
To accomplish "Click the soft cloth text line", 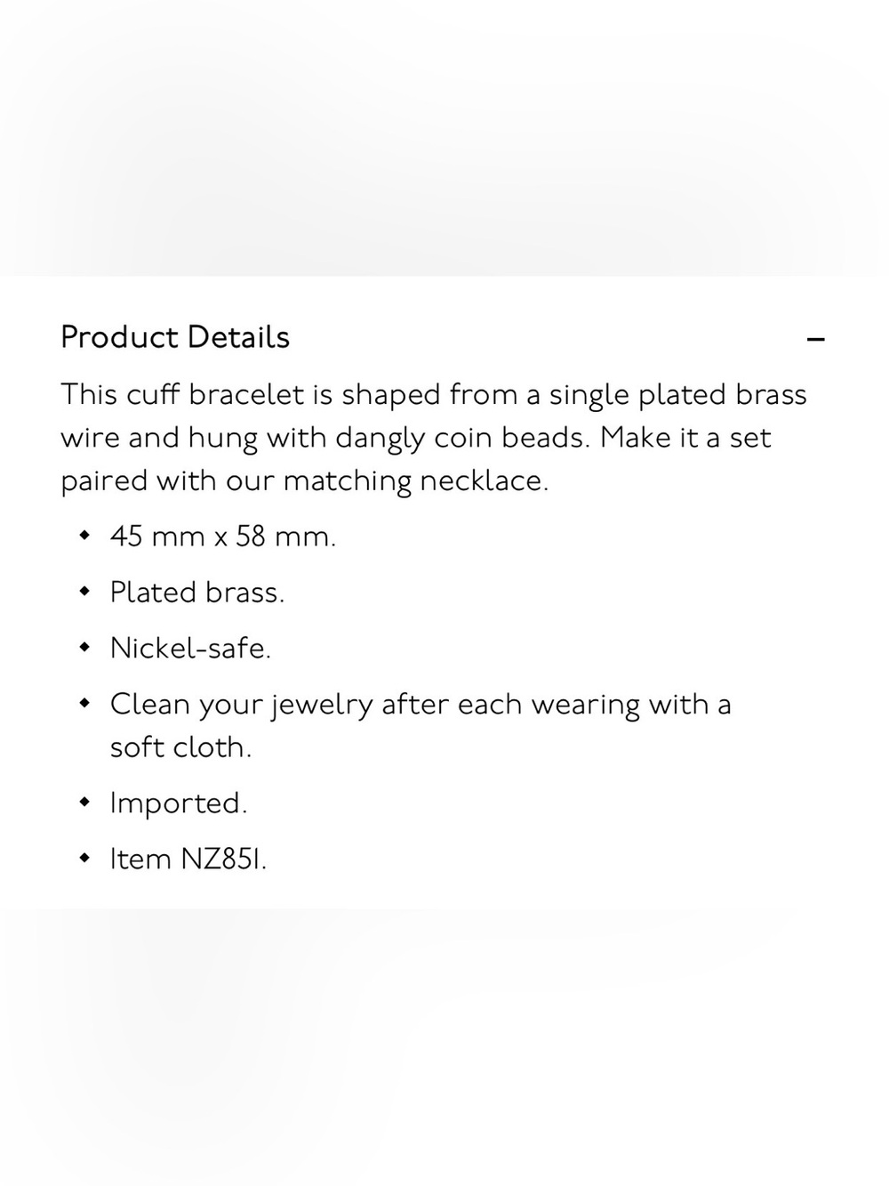I will [180, 747].
